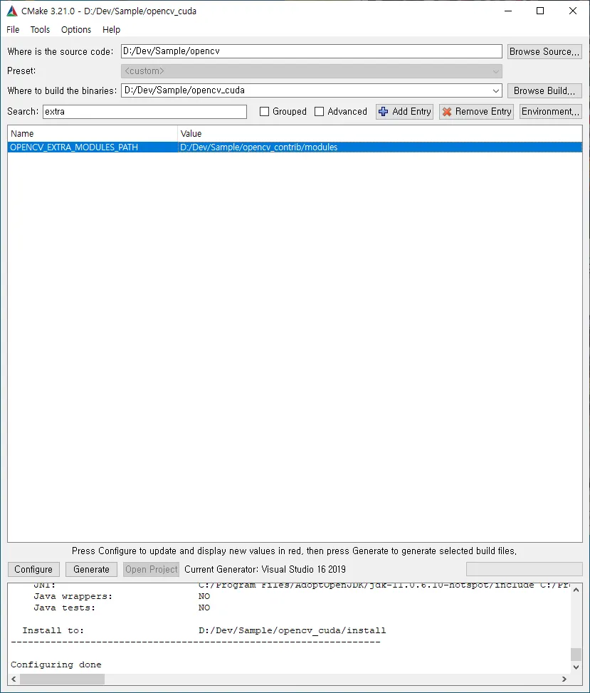Click the Name column header
The image size is (590, 693).
coord(93,133)
